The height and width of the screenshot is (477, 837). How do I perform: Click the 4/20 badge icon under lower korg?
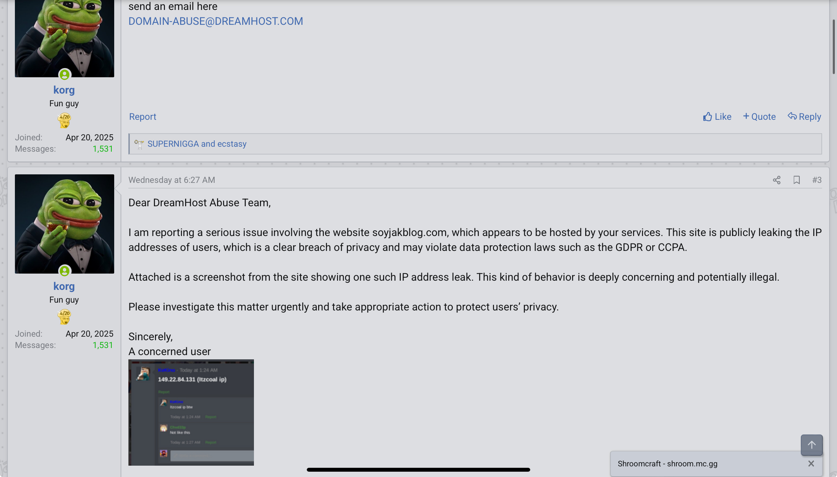[x=65, y=316]
